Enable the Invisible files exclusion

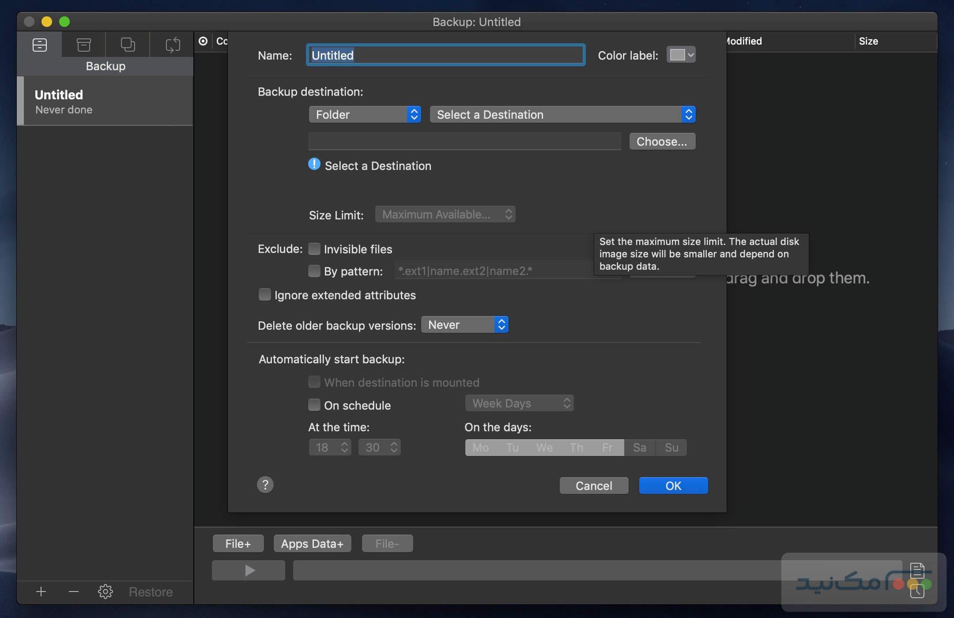(314, 249)
